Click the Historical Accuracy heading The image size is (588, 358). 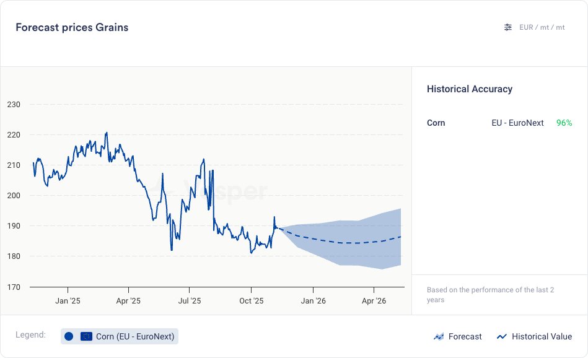470,89
